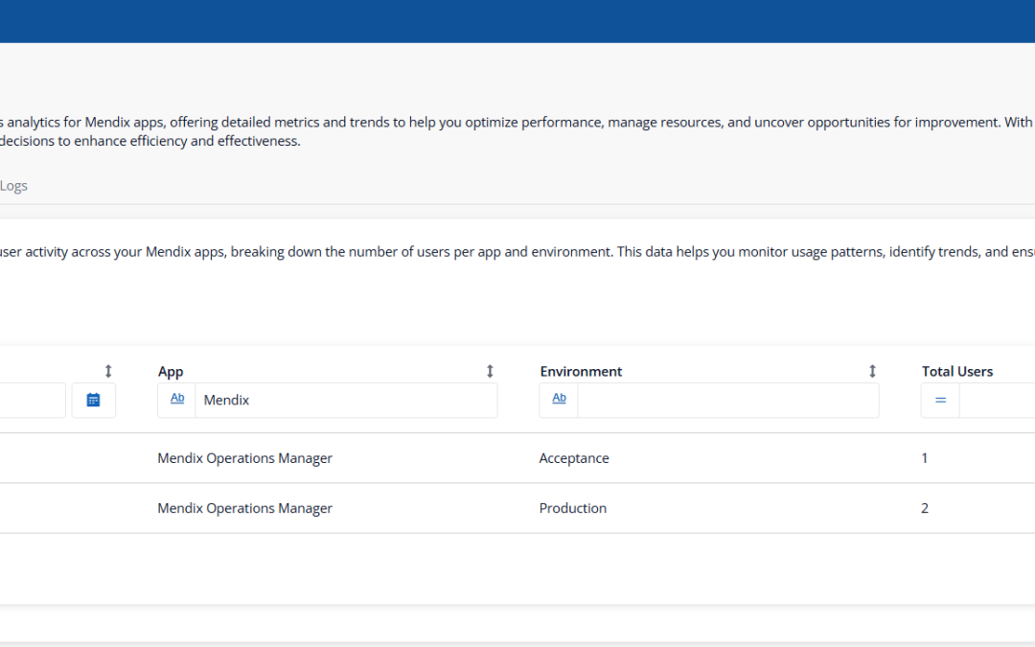The height and width of the screenshot is (647, 1035).
Task: Click the Environment column header label
Action: coord(581,372)
